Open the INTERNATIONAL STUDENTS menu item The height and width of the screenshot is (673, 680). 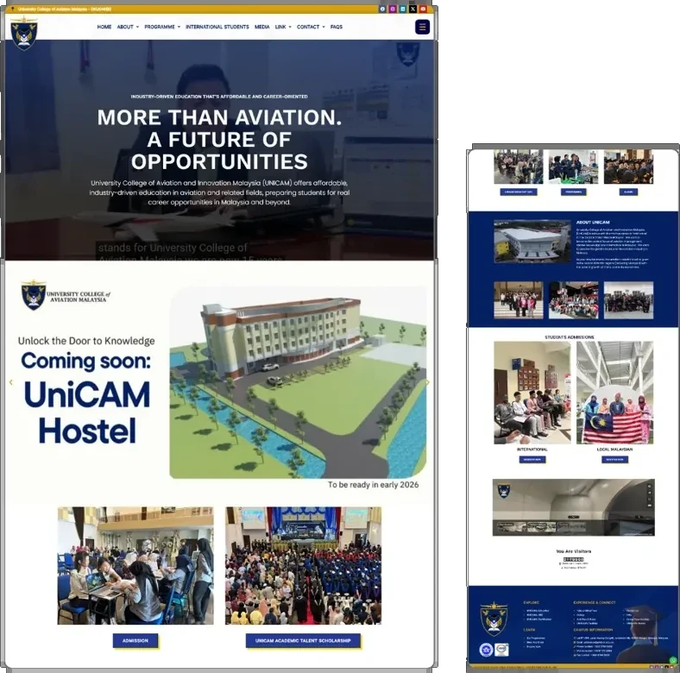(x=217, y=27)
